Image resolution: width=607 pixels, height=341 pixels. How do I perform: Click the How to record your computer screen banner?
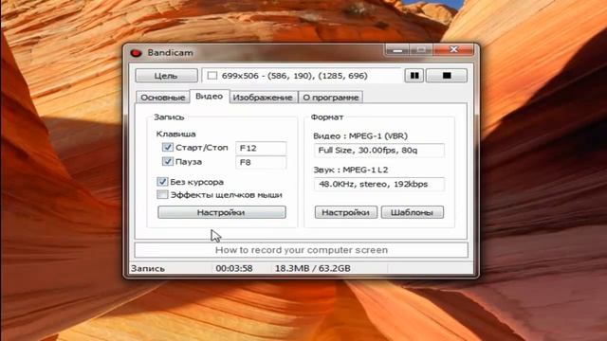point(302,250)
